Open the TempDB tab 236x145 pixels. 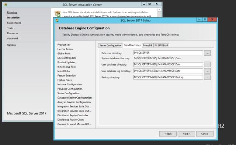[147, 45]
